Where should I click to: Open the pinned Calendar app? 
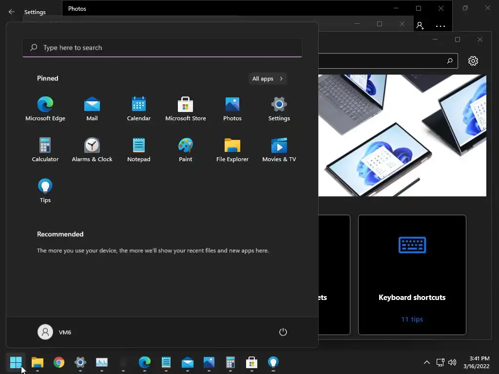[139, 109]
